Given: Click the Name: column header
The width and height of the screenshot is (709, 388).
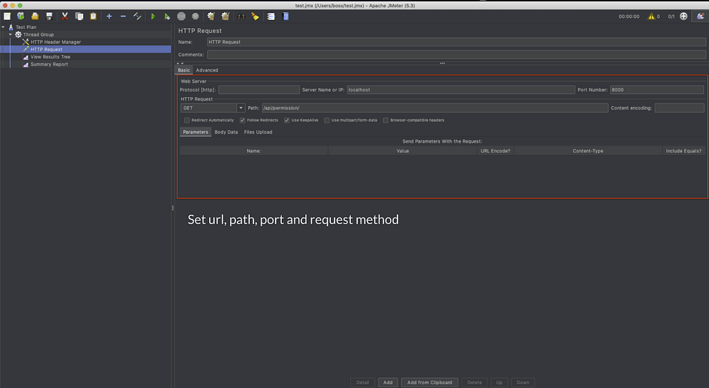Looking at the screenshot, I should click(253, 151).
